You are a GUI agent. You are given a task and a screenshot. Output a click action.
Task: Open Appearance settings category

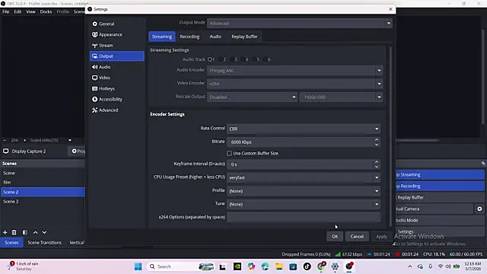coord(117,34)
